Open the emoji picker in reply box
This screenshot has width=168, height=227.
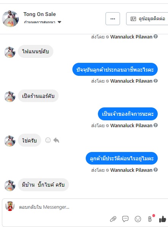point(138,219)
